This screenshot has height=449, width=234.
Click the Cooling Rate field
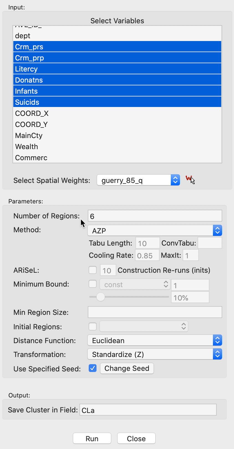pos(147,255)
